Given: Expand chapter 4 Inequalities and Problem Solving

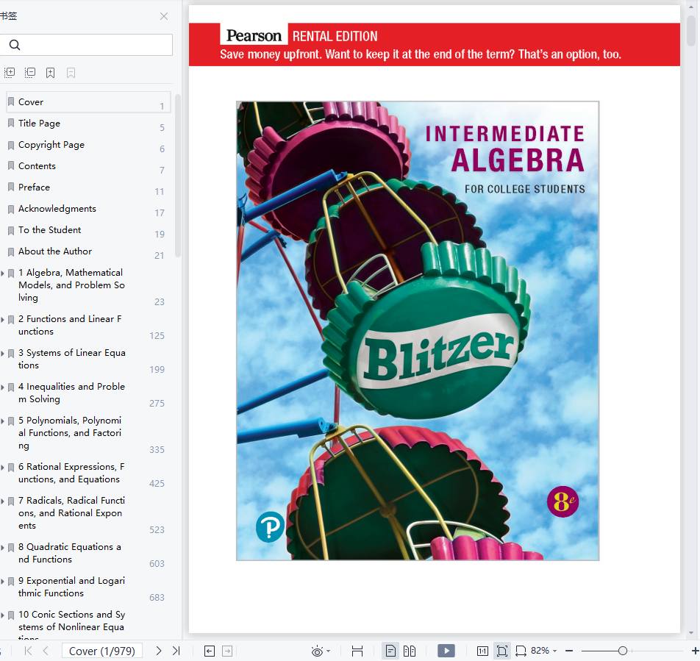Looking at the screenshot, I should tap(3, 387).
